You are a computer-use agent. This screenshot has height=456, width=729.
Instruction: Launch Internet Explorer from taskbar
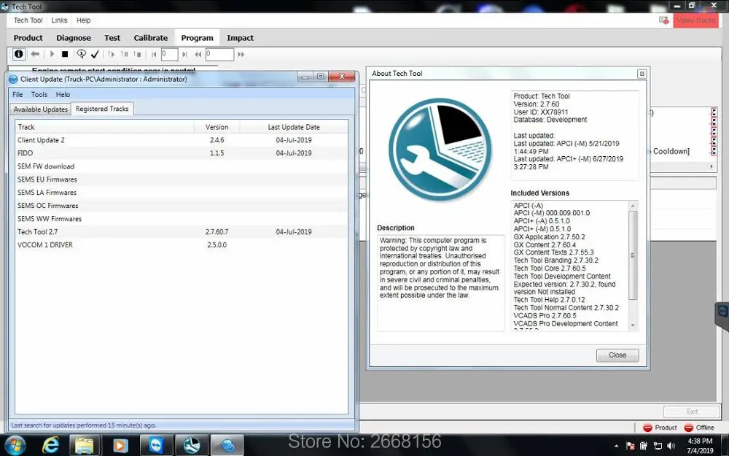[50, 445]
